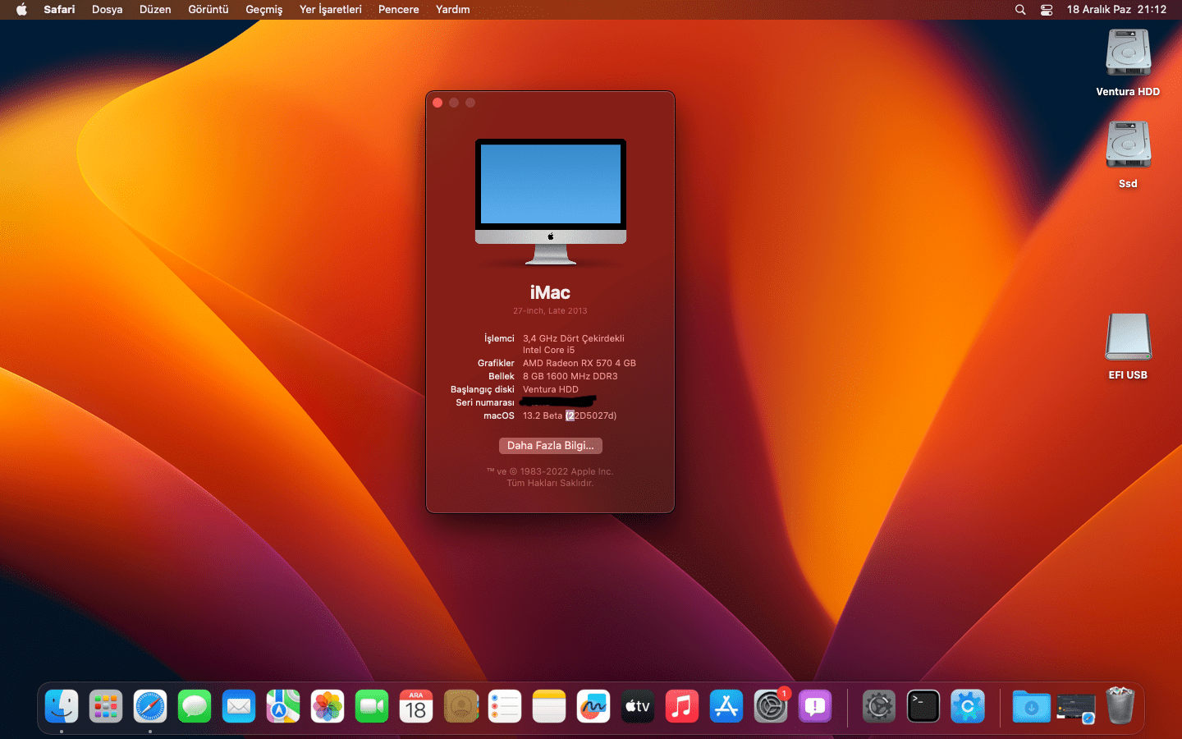Select the EFI USB desktop drive
This screenshot has height=739, width=1182.
point(1128,337)
